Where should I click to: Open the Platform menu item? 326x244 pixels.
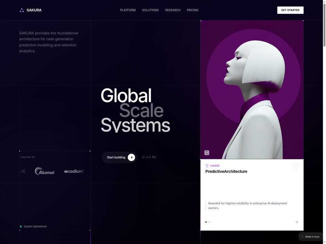click(x=128, y=10)
